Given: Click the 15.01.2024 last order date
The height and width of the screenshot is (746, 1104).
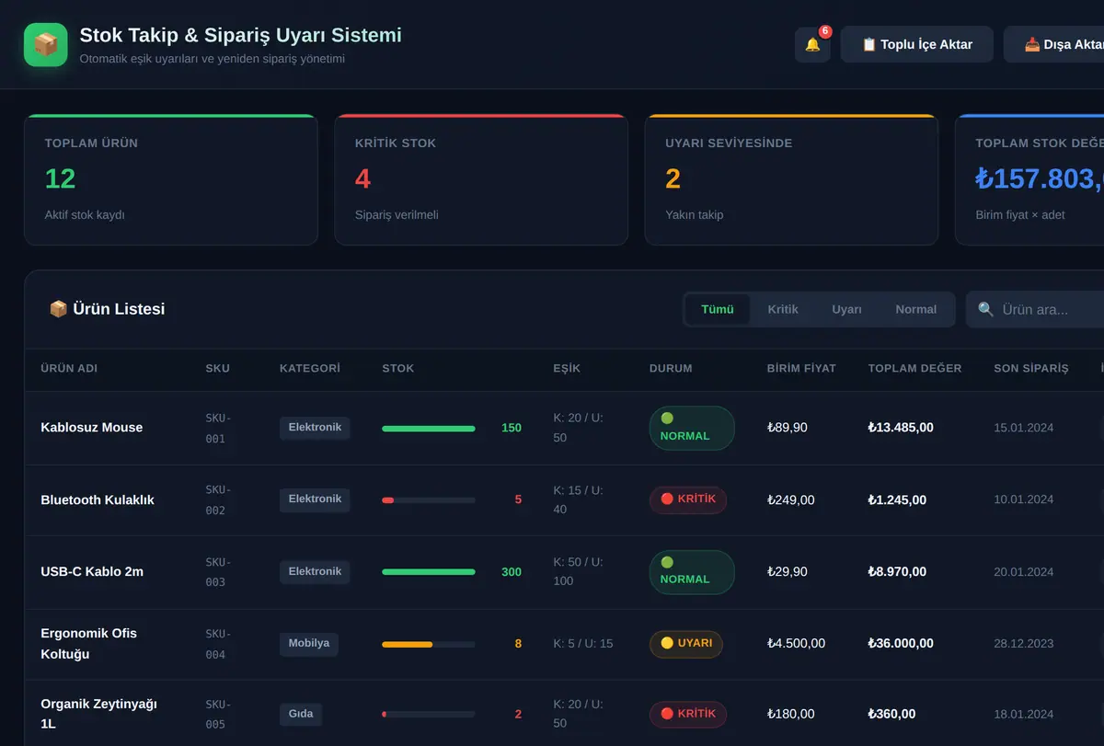Looking at the screenshot, I should pyautogui.click(x=1024, y=428).
